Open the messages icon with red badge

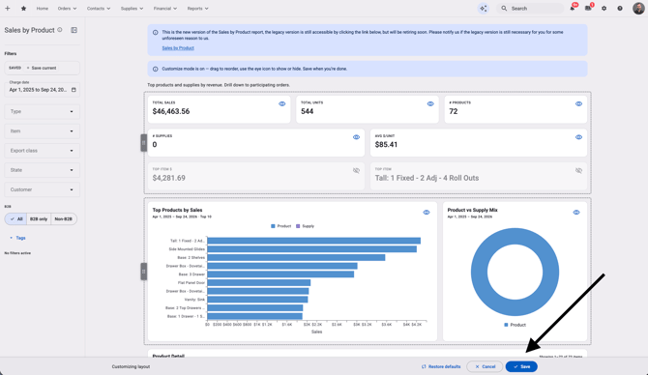(588, 9)
